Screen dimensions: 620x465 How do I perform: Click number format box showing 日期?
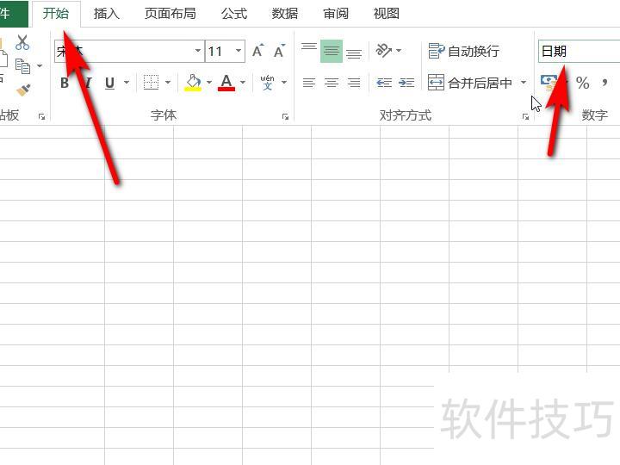(579, 51)
